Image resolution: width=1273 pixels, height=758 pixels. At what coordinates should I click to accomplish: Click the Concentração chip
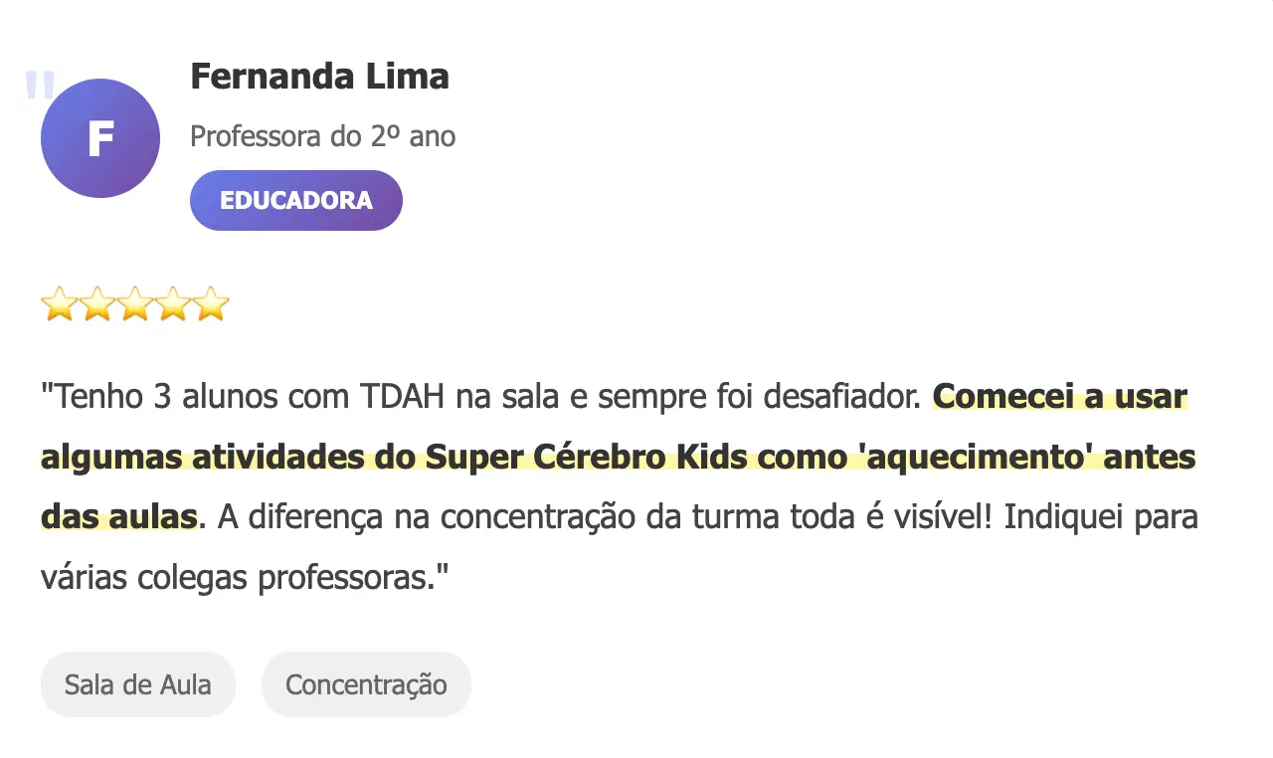(x=366, y=684)
